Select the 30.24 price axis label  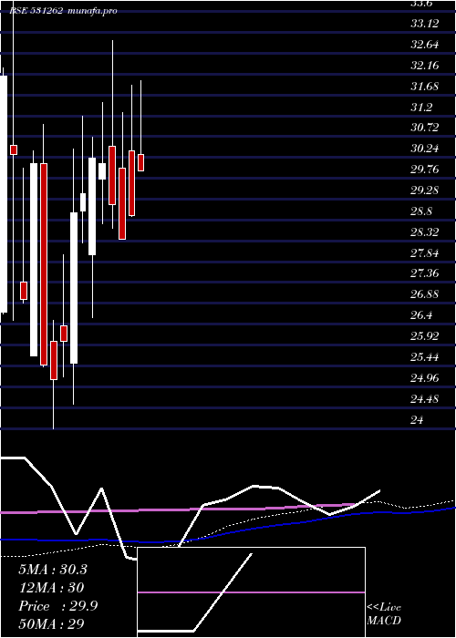click(425, 149)
